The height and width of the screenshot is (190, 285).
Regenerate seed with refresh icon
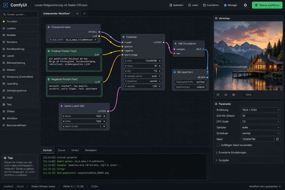[277, 139]
